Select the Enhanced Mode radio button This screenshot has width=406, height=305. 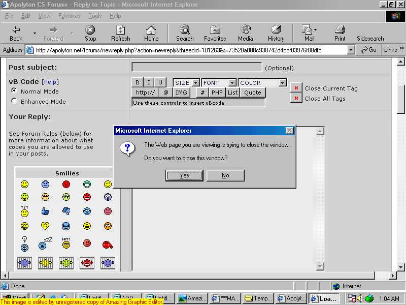click(14, 101)
